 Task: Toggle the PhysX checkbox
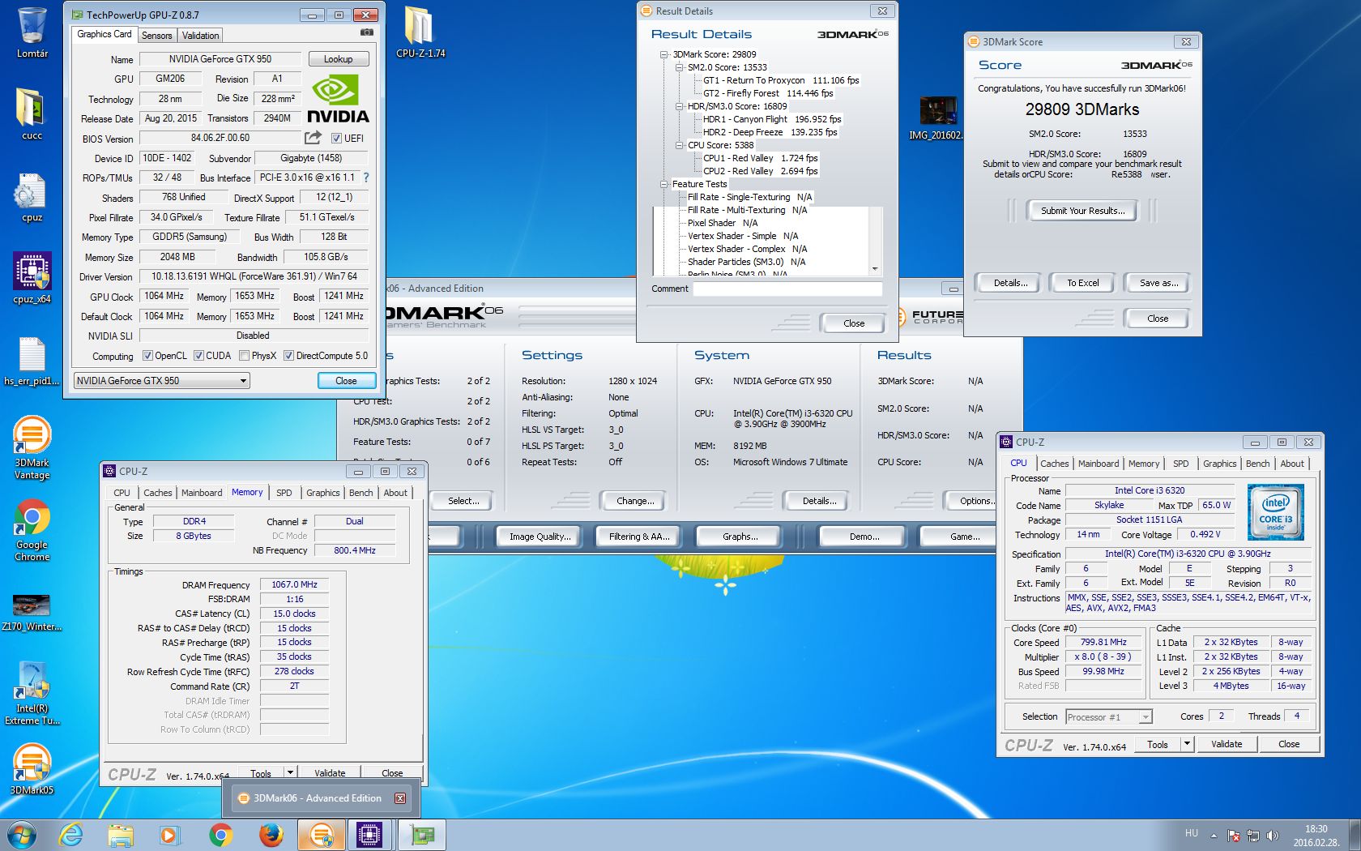[244, 356]
